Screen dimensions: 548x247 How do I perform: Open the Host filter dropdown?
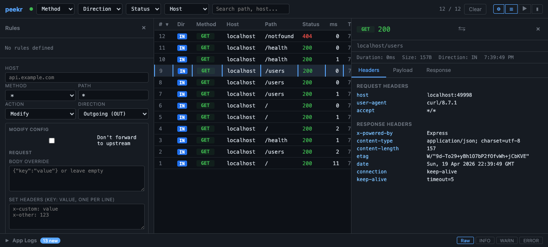pos(187,9)
